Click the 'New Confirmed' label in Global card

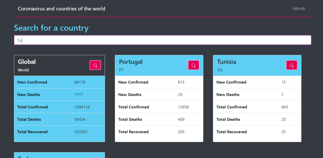coord(32,82)
